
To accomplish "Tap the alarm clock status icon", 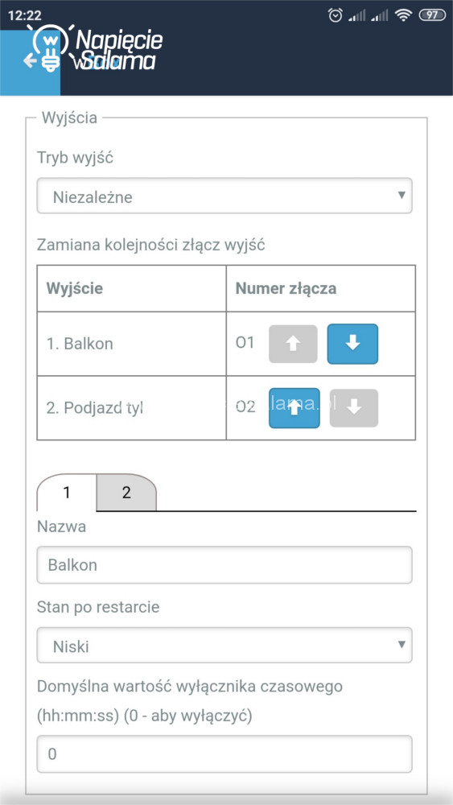I will (x=336, y=15).
